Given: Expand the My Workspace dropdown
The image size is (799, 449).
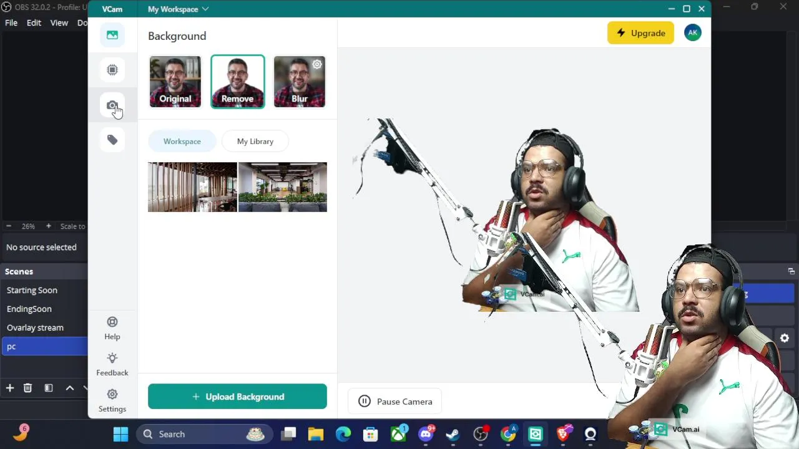Looking at the screenshot, I should tap(179, 9).
